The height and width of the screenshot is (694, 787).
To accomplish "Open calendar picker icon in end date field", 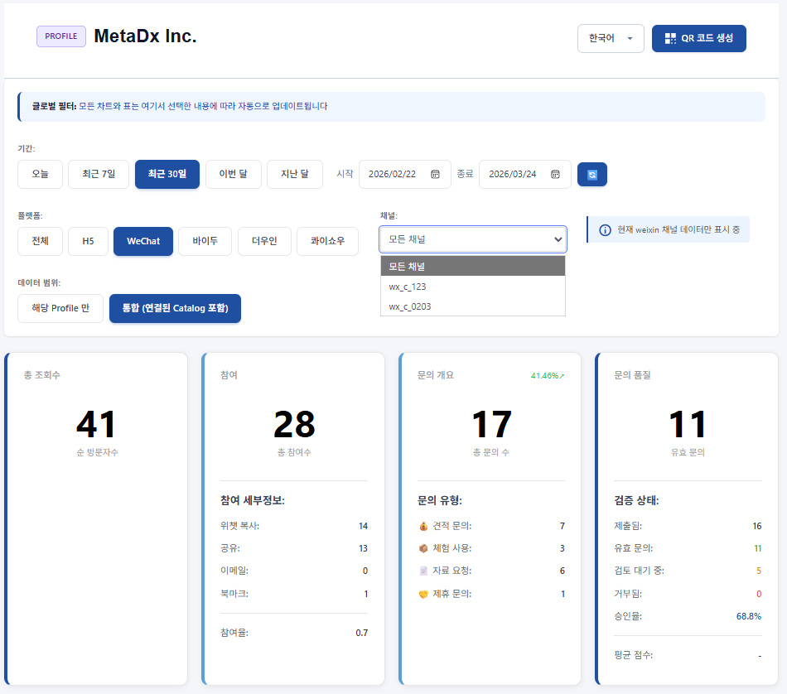I will tap(555, 175).
